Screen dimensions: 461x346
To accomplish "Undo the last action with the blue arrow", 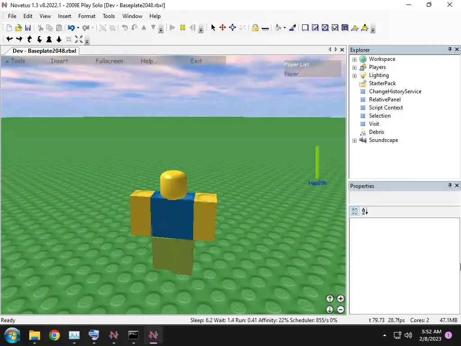I will pos(71,27).
